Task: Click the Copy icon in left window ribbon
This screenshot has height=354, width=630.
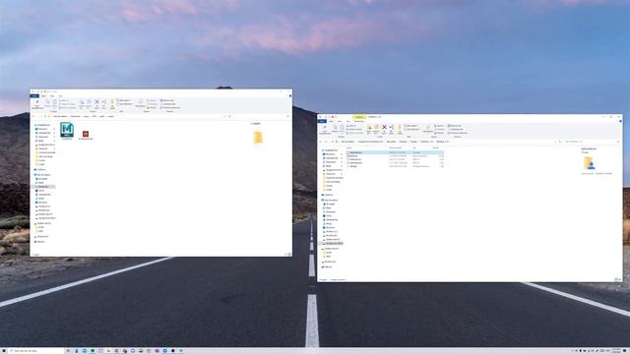Action: (x=47, y=103)
